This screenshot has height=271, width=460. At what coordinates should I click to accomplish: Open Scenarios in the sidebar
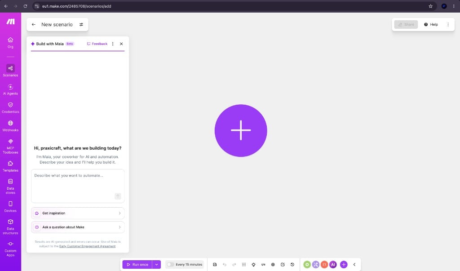tap(10, 71)
